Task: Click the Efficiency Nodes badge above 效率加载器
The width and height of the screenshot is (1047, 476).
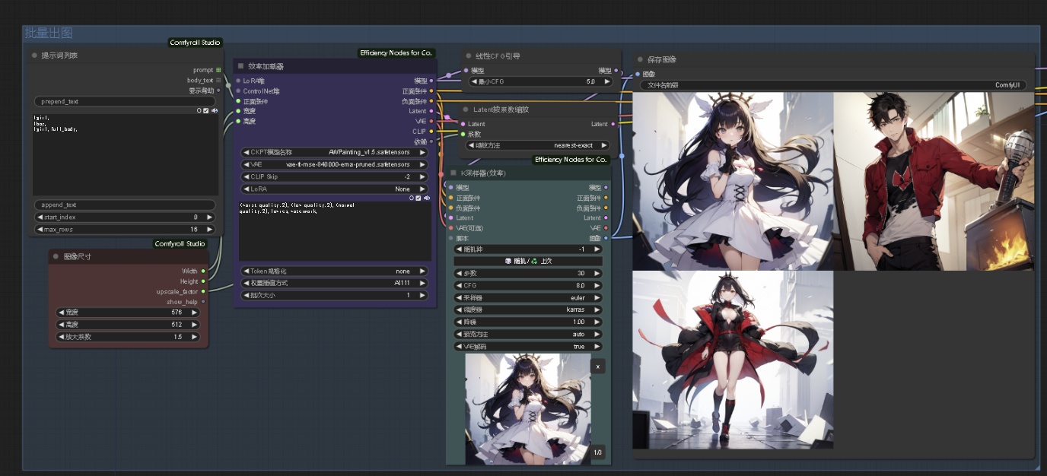Action: 397,52
